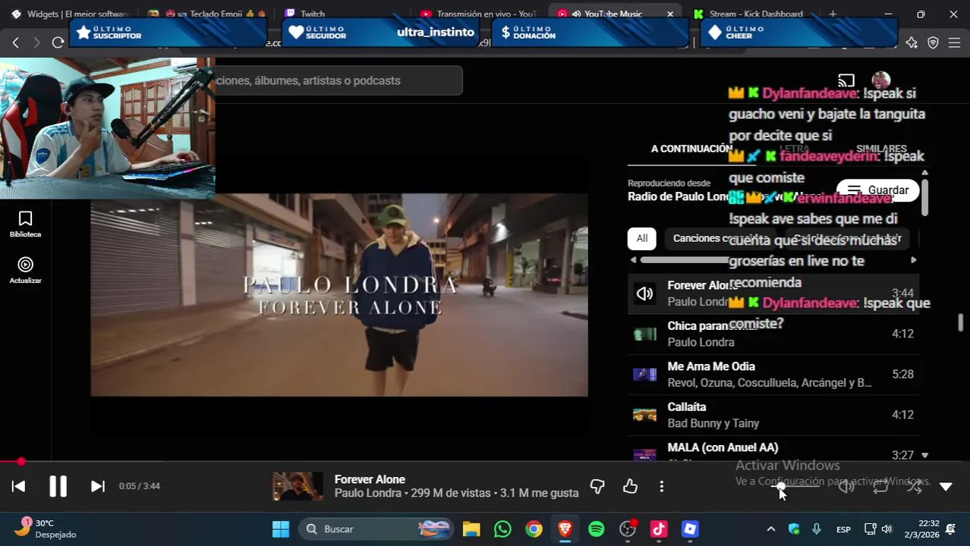Pause the Forever Alone playback

[x=58, y=486]
